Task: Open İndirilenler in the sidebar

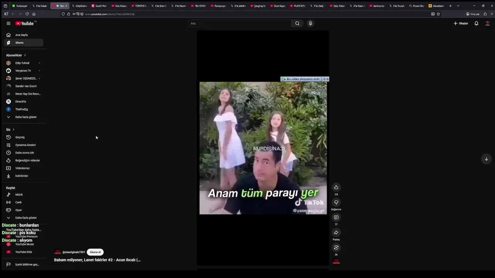Action: (23, 176)
